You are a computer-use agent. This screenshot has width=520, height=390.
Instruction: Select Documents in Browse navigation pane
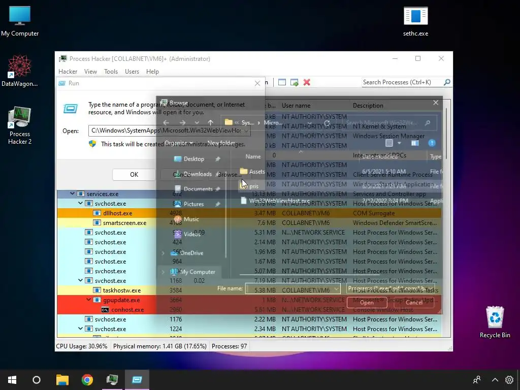[x=198, y=189]
